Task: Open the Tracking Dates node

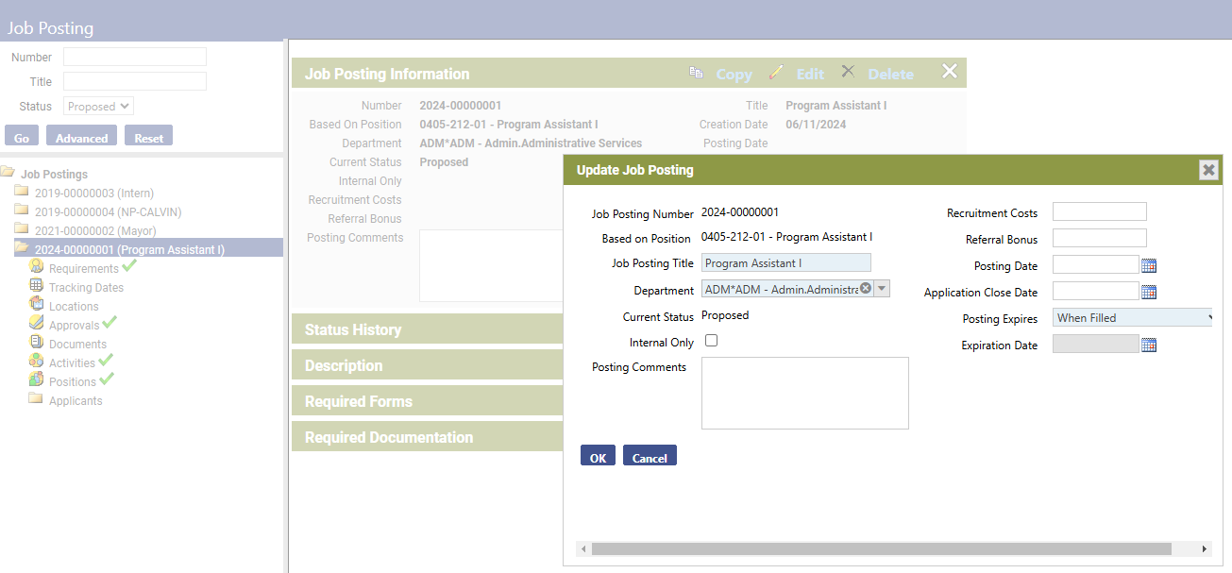Action: click(86, 288)
